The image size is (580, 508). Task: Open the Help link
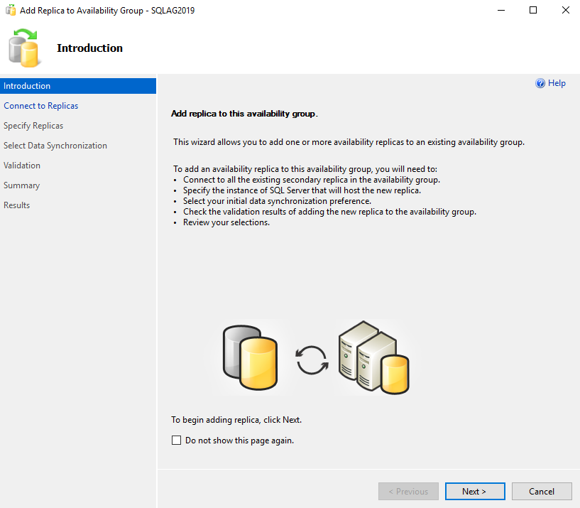coord(557,84)
